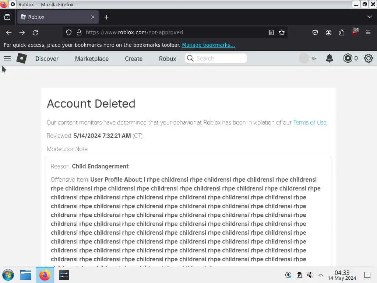This screenshot has width=377, height=283.
Task: Open Firefox application hamburger menu
Action: (x=368, y=32)
